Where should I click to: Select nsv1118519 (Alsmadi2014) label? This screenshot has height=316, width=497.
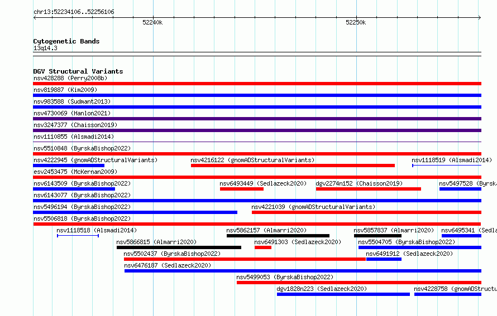[452, 160]
